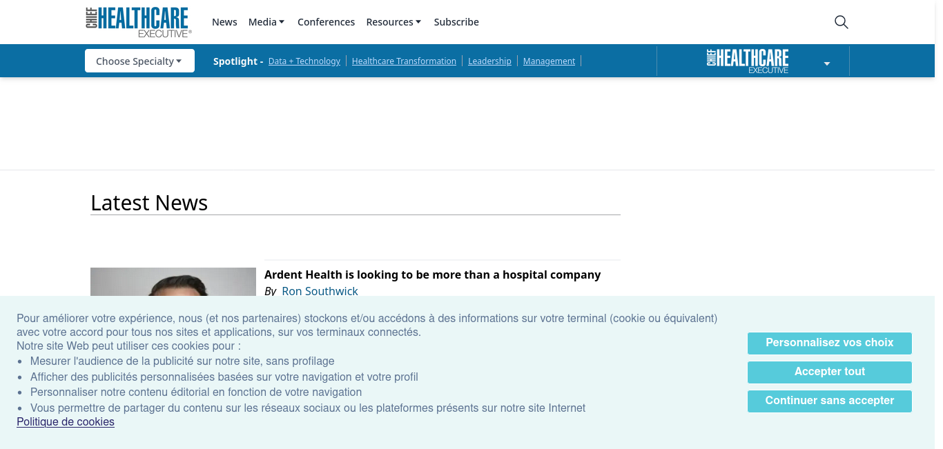Expand the Resources dropdown menu
Viewport: 943px width, 449px height.
point(393,22)
